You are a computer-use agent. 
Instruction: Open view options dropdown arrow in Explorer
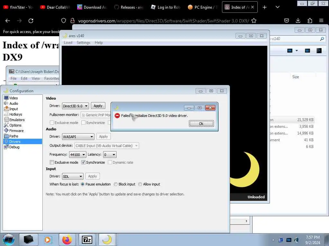pyautogui.click(x=297, y=51)
